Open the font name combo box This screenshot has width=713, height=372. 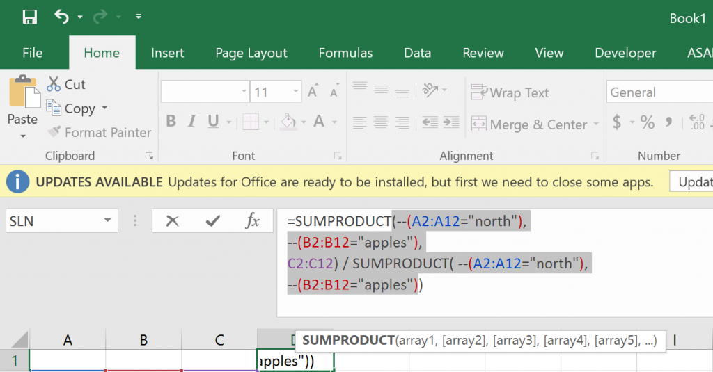click(x=205, y=92)
